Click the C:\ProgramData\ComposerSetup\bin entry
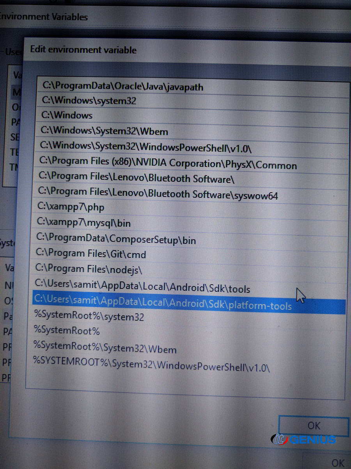The width and height of the screenshot is (351, 469). click(189, 239)
